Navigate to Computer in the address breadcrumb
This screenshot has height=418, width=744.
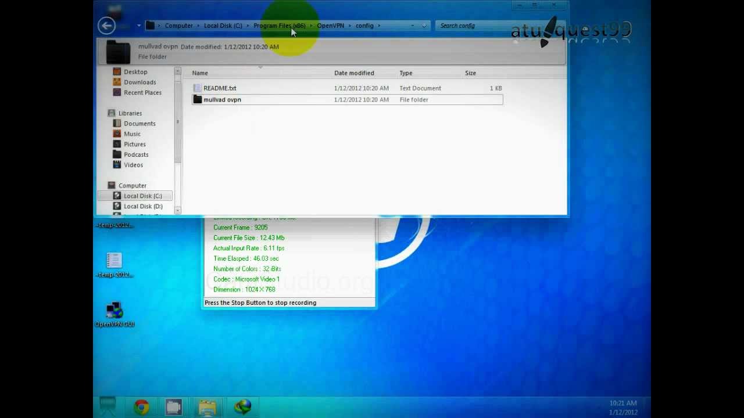(x=178, y=26)
